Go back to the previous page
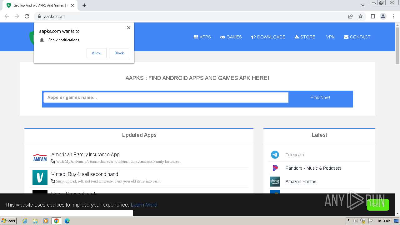 click(x=7, y=17)
